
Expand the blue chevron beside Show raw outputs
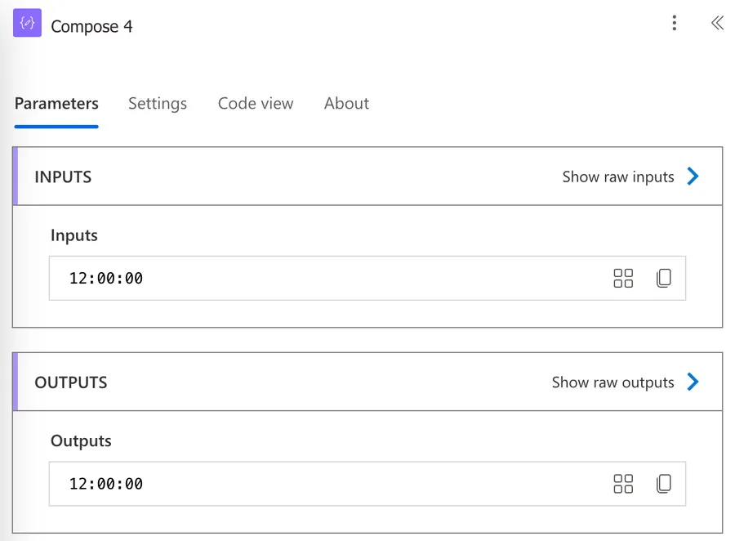coord(693,382)
